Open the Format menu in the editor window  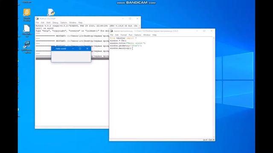click(x=124, y=35)
